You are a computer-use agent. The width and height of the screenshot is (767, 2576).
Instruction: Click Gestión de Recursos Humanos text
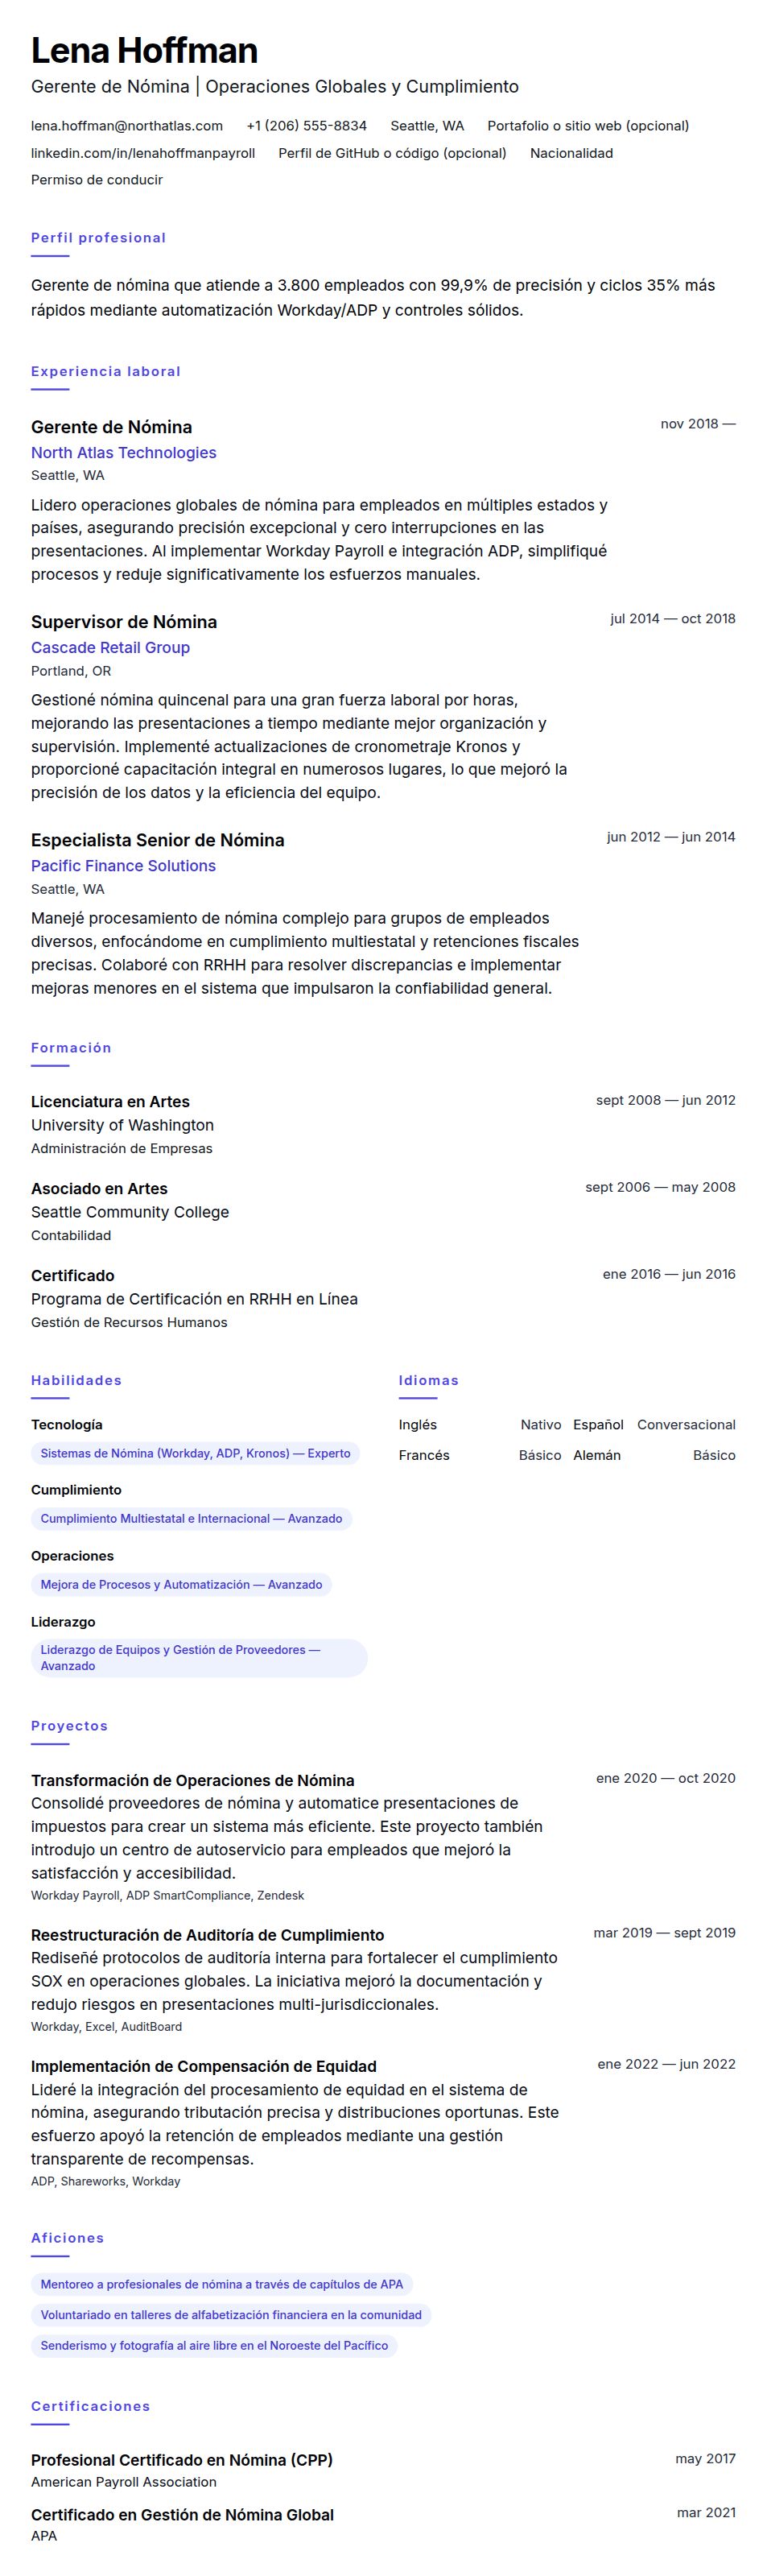tap(129, 1323)
